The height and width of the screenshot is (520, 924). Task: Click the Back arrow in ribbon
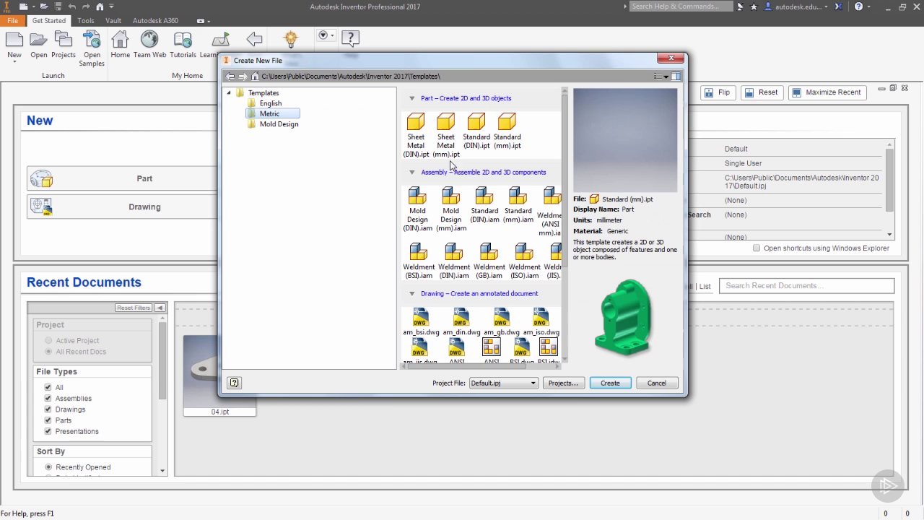click(254, 39)
